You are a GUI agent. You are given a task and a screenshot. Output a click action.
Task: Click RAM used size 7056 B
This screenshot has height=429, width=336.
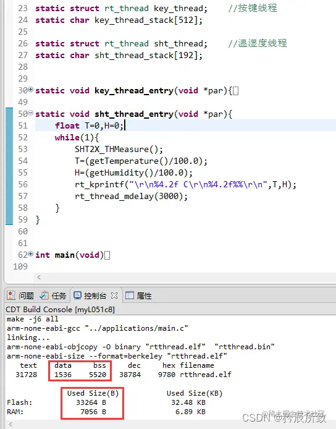point(93,412)
